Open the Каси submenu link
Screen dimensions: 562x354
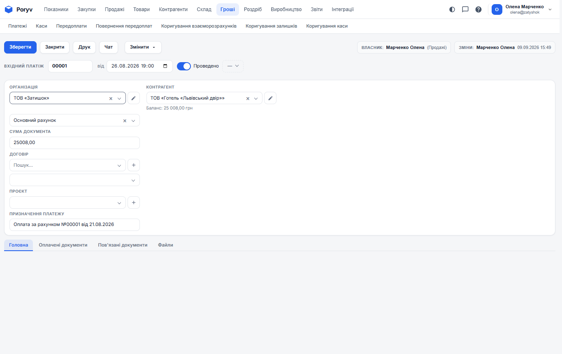pos(42,26)
